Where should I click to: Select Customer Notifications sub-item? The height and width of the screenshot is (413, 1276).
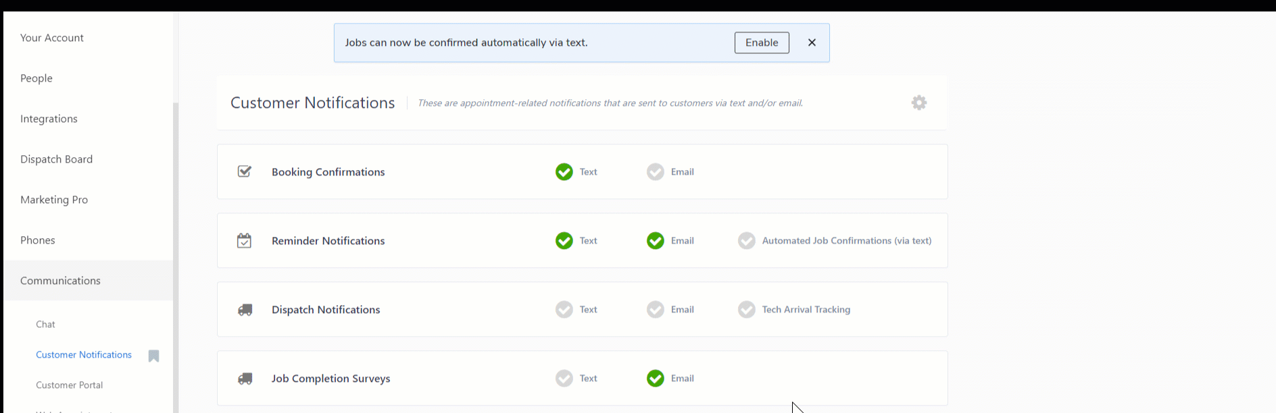pyautogui.click(x=84, y=355)
